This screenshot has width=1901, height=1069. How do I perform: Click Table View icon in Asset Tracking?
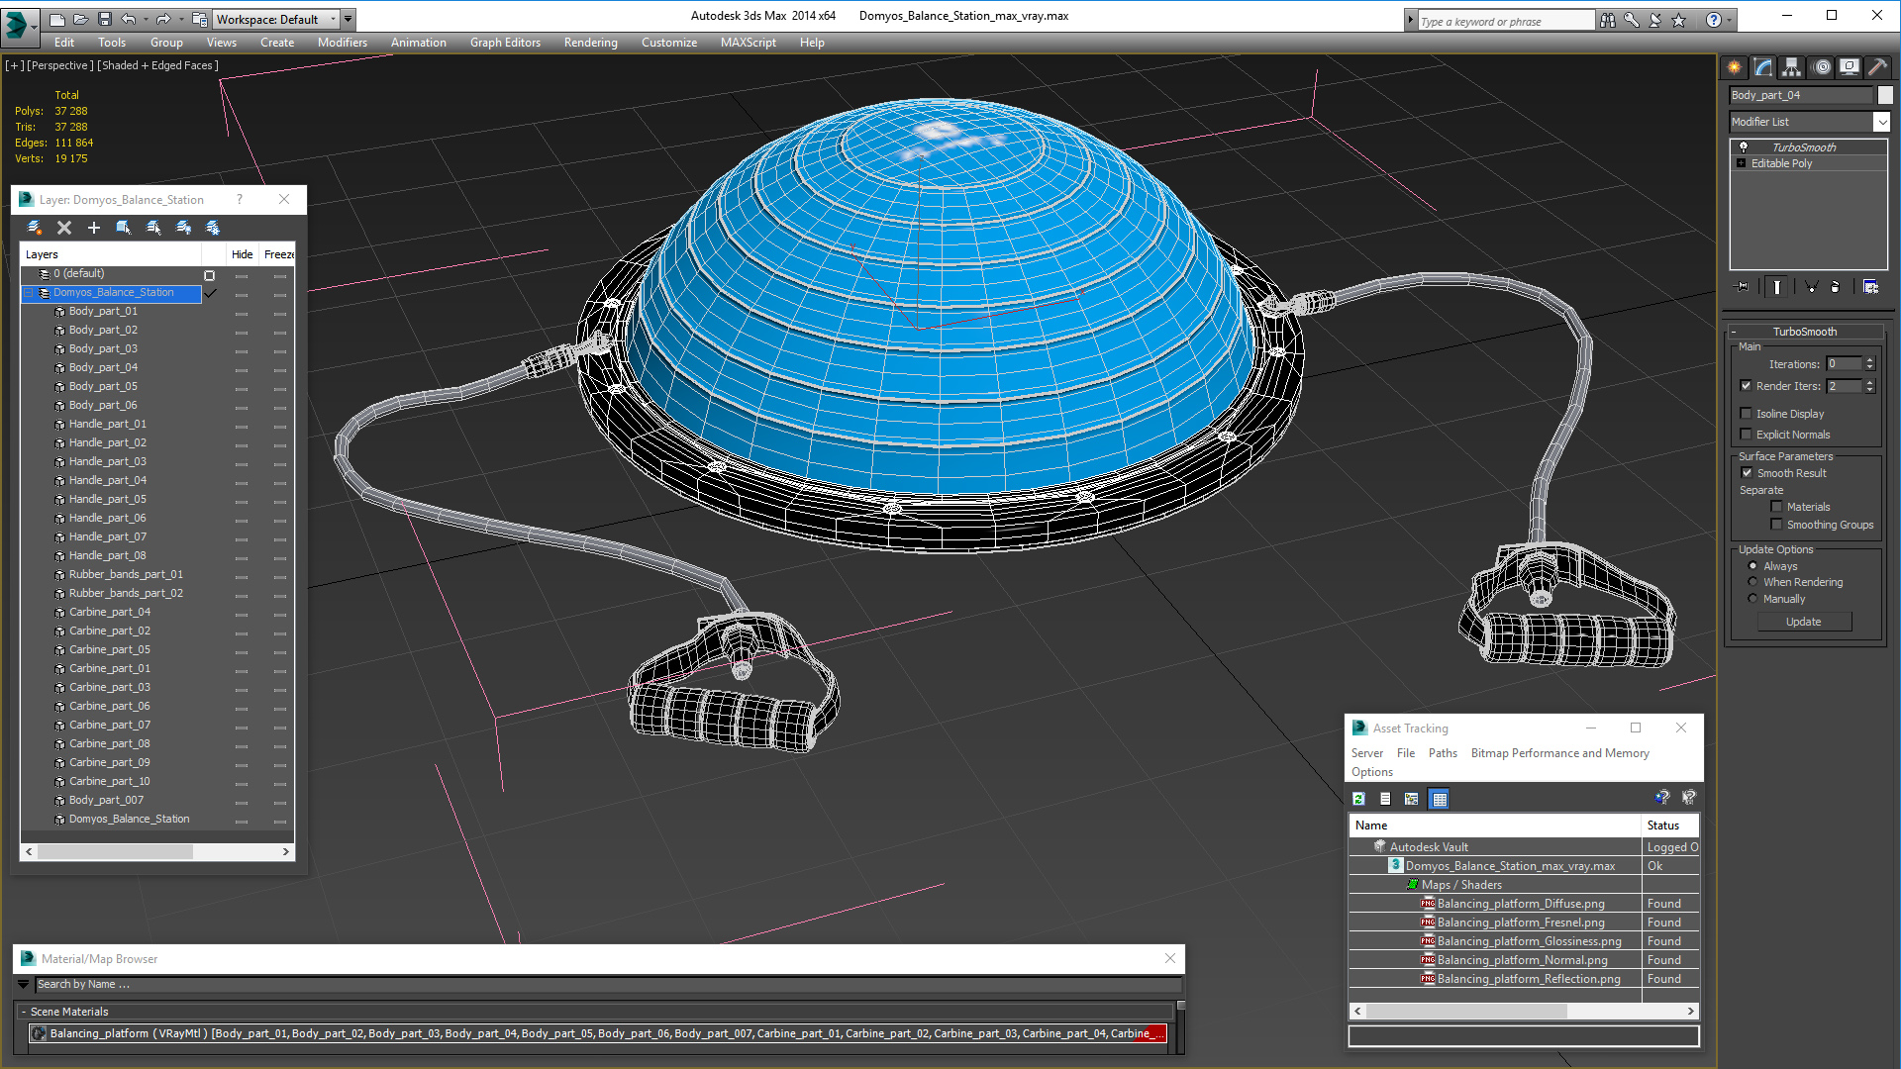[x=1440, y=799]
